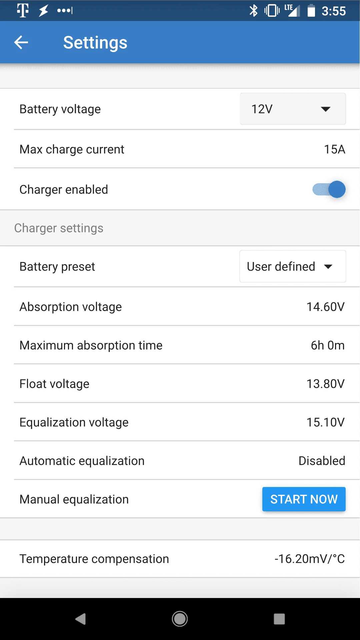Tap the LTE signal strength icon
Screen dimensions: 360x640
click(292, 11)
